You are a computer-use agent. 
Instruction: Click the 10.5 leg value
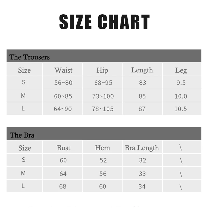180,109
